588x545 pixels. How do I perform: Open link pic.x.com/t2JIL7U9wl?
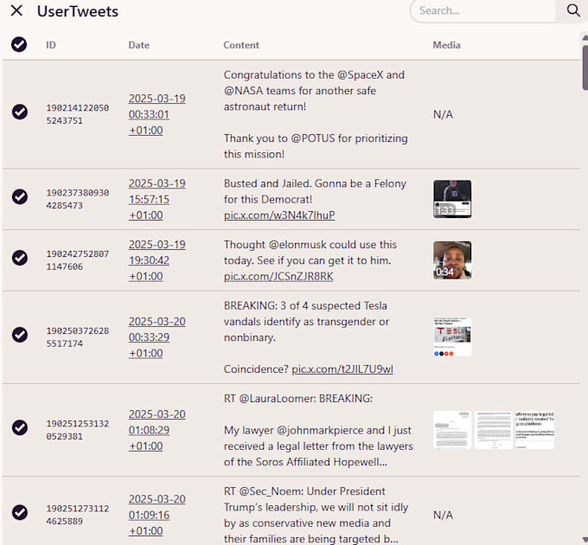pyautogui.click(x=342, y=369)
